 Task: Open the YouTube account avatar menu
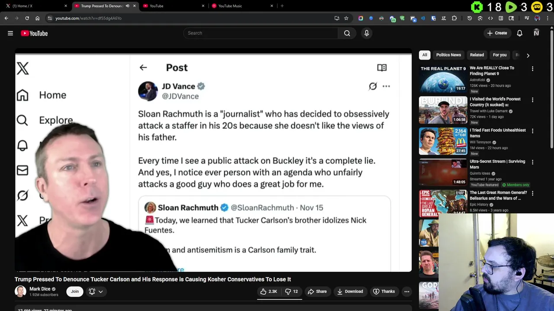click(x=536, y=33)
